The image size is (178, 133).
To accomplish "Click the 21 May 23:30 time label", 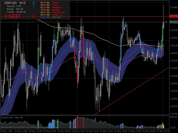I will pyautogui.click(x=135, y=131).
